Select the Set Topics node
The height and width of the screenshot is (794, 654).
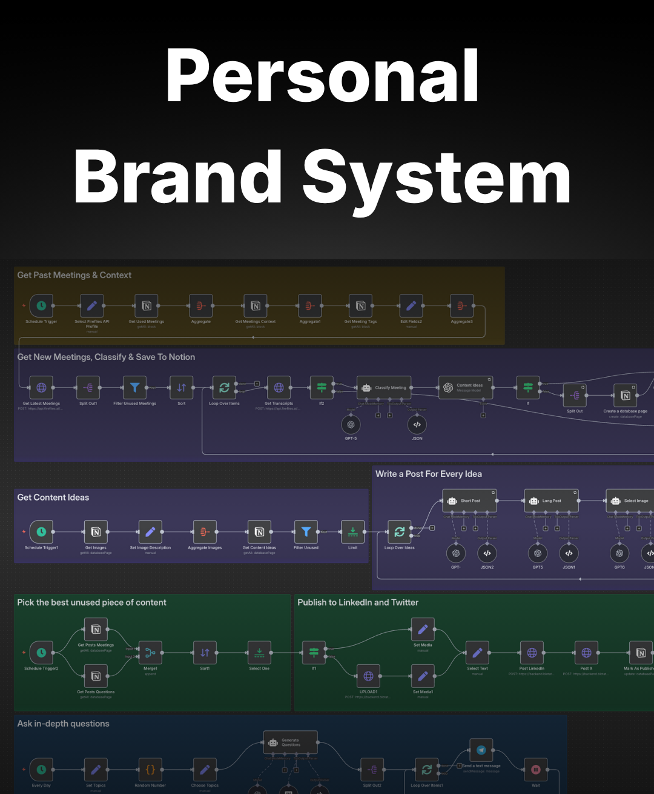point(96,769)
